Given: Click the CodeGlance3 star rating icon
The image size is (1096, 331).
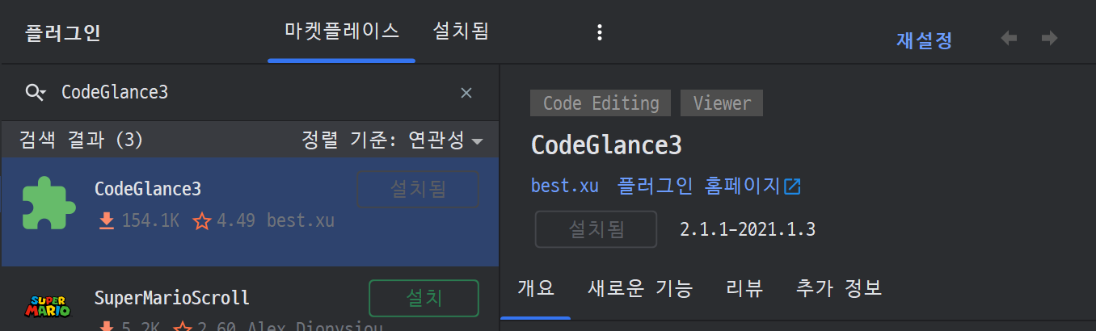Looking at the screenshot, I should pyautogui.click(x=202, y=221).
